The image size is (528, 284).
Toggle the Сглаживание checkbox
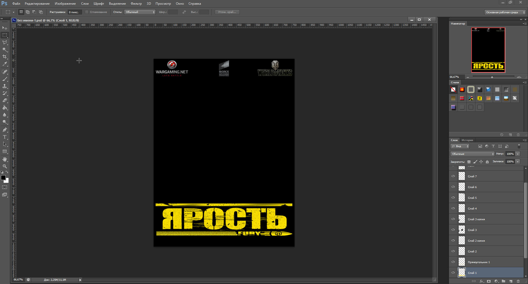coord(87,12)
